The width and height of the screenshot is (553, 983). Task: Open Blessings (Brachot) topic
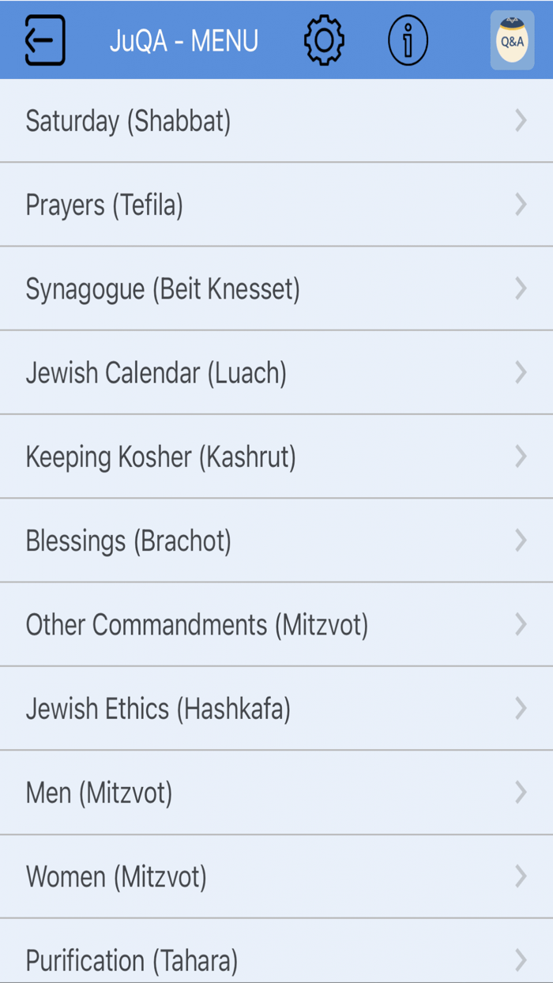[128, 541]
